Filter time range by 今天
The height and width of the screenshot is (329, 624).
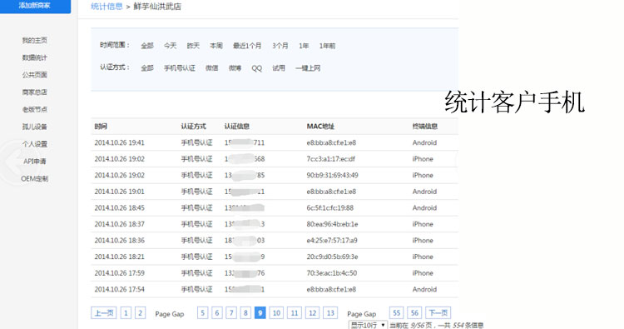(x=170, y=46)
